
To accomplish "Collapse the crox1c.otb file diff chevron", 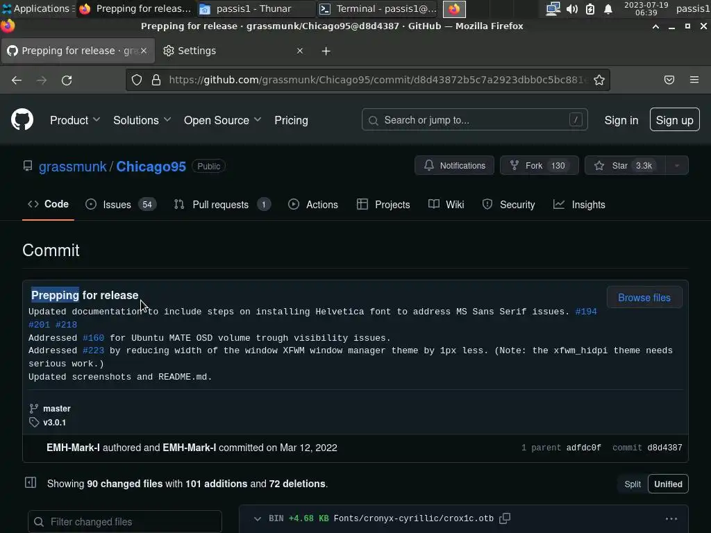I will click(258, 518).
